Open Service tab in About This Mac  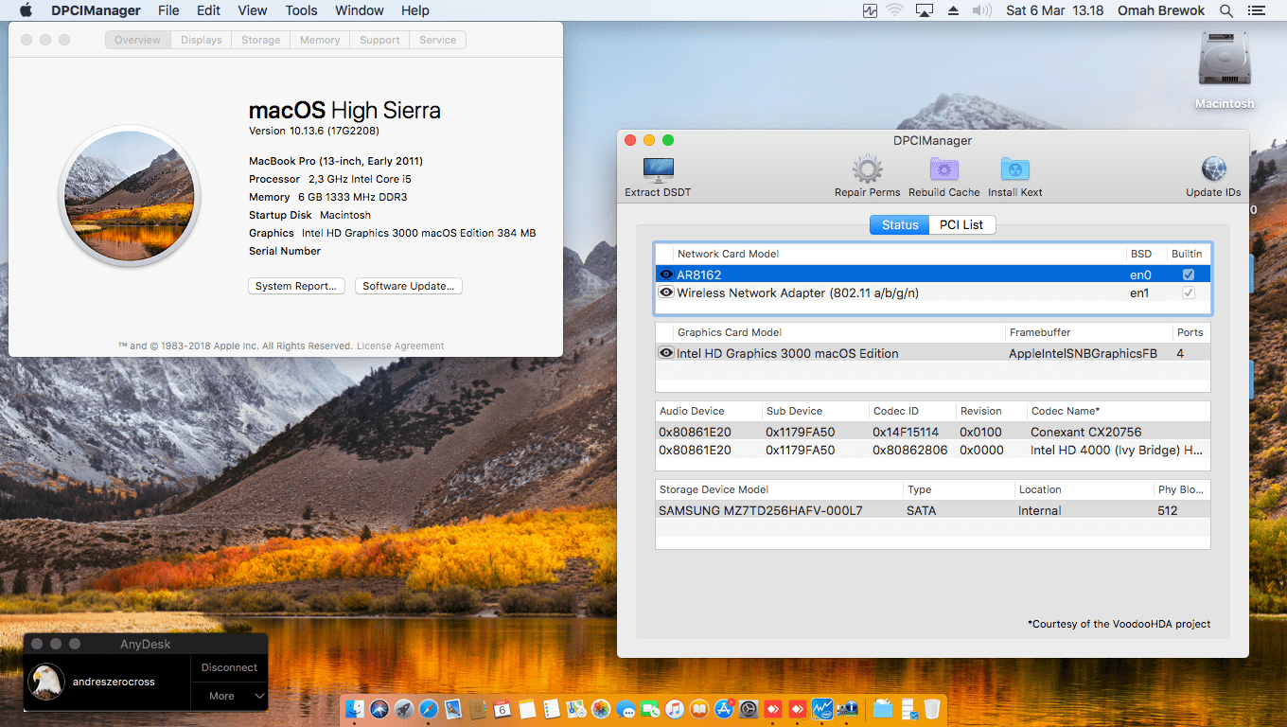tap(438, 40)
